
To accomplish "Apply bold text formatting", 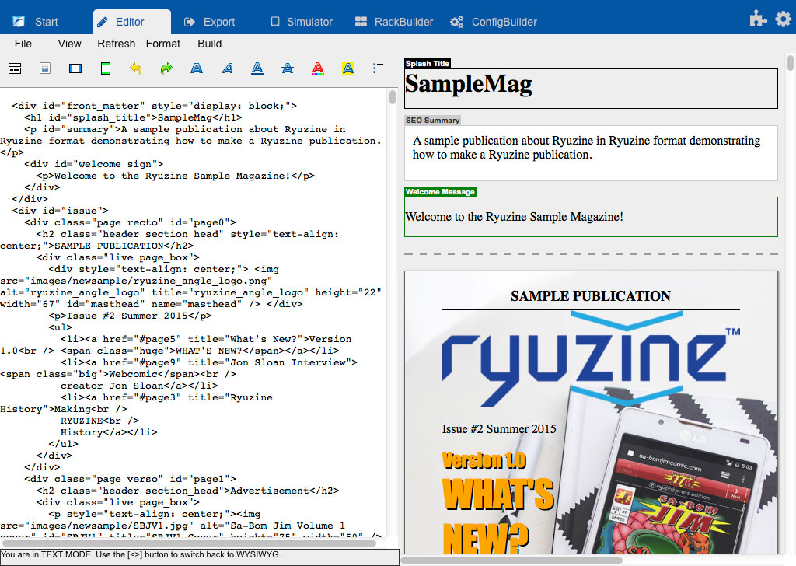I will pos(197,68).
